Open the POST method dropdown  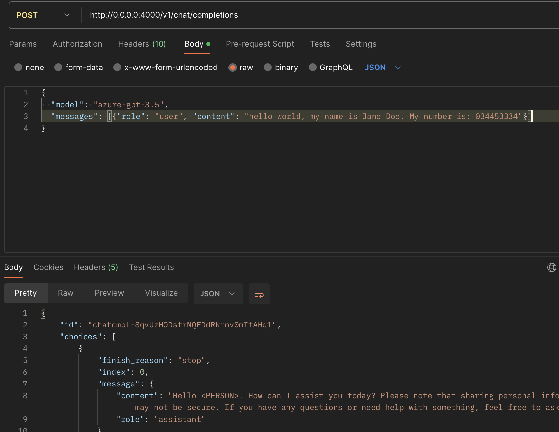point(43,15)
